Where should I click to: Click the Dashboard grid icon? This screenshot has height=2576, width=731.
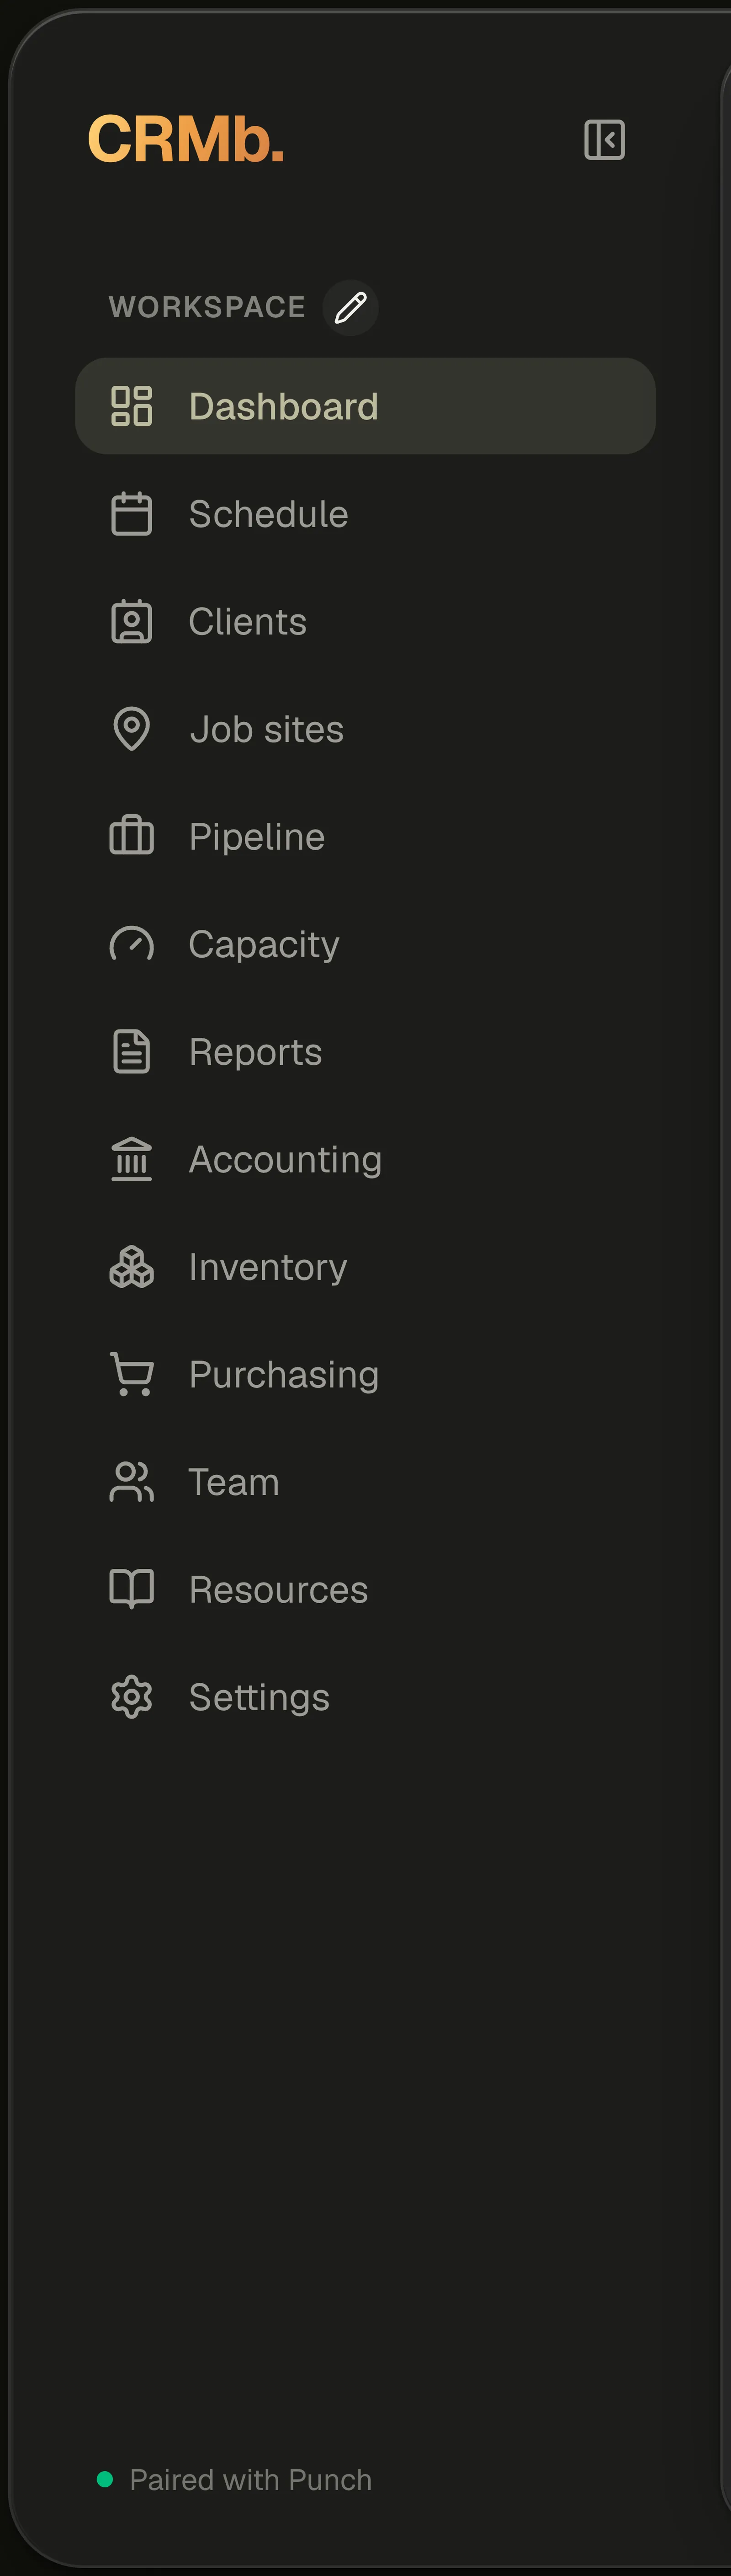tap(131, 406)
